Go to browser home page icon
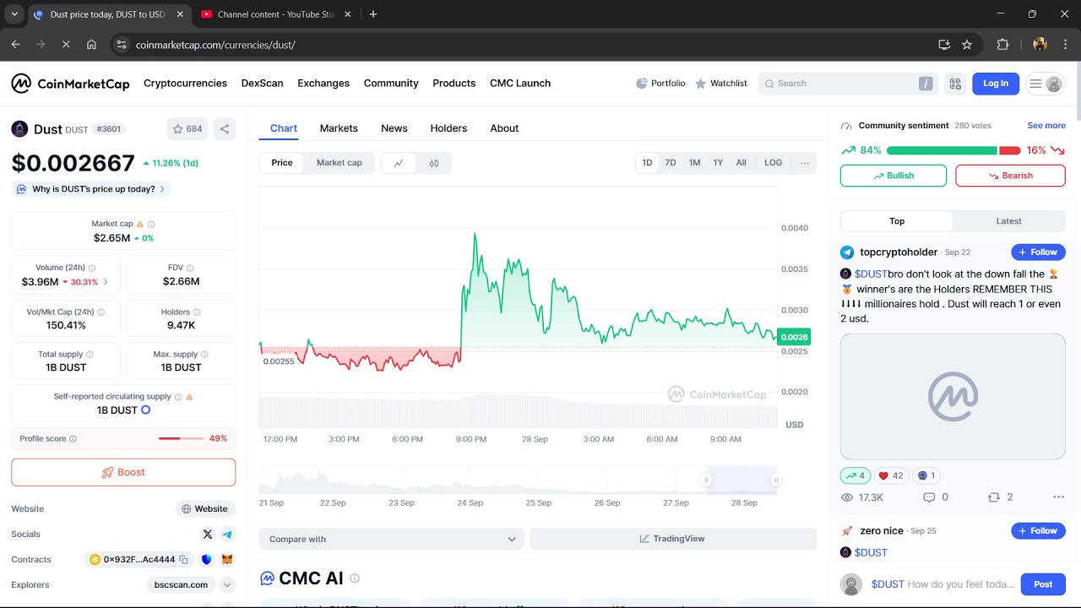The image size is (1081, 608). (91, 45)
